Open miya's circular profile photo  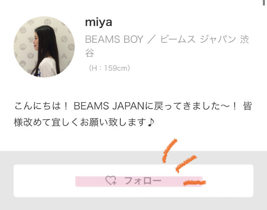[44, 47]
